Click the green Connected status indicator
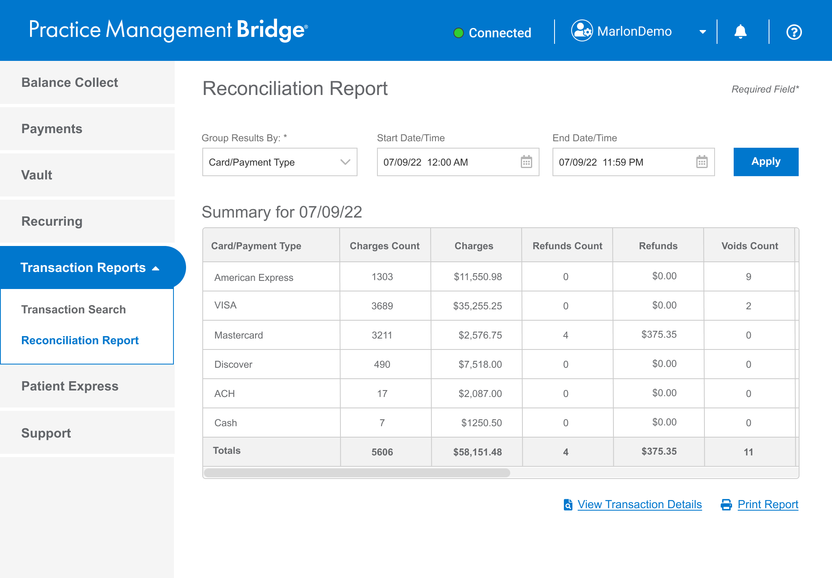 click(x=459, y=33)
